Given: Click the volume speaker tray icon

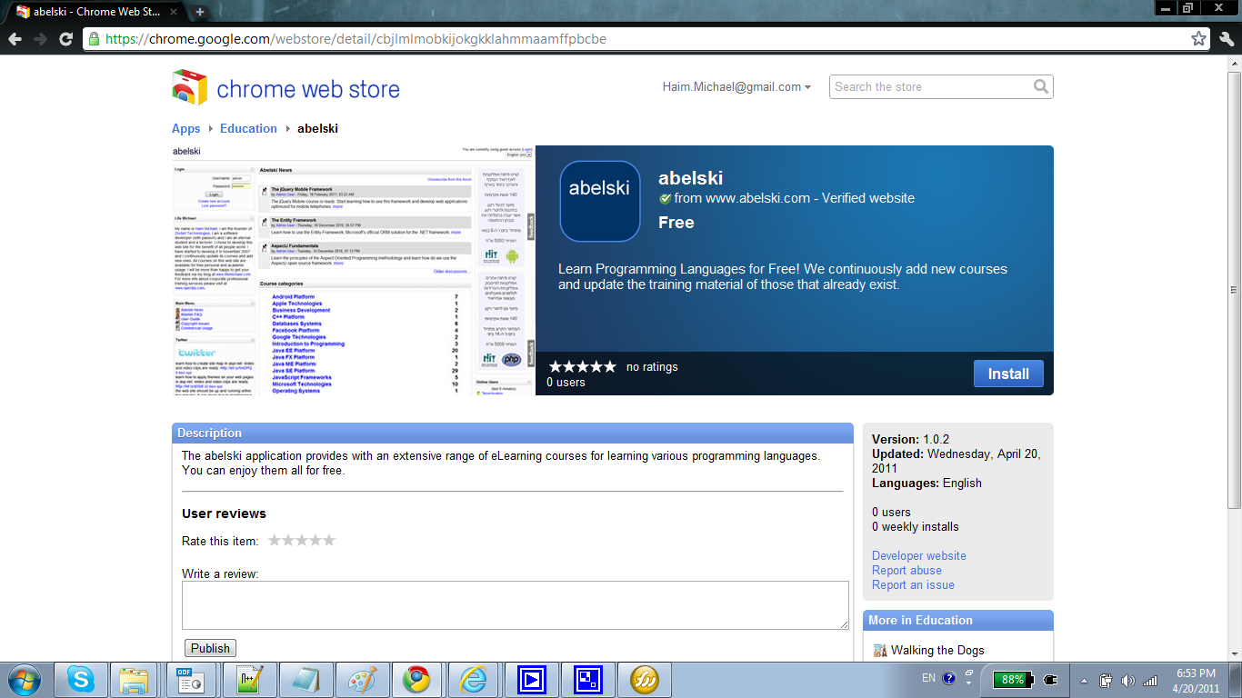Looking at the screenshot, I should (x=1128, y=680).
